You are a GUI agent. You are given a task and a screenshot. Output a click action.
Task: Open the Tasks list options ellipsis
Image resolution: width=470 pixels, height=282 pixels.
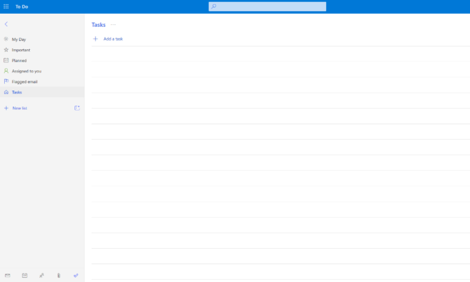(x=113, y=25)
